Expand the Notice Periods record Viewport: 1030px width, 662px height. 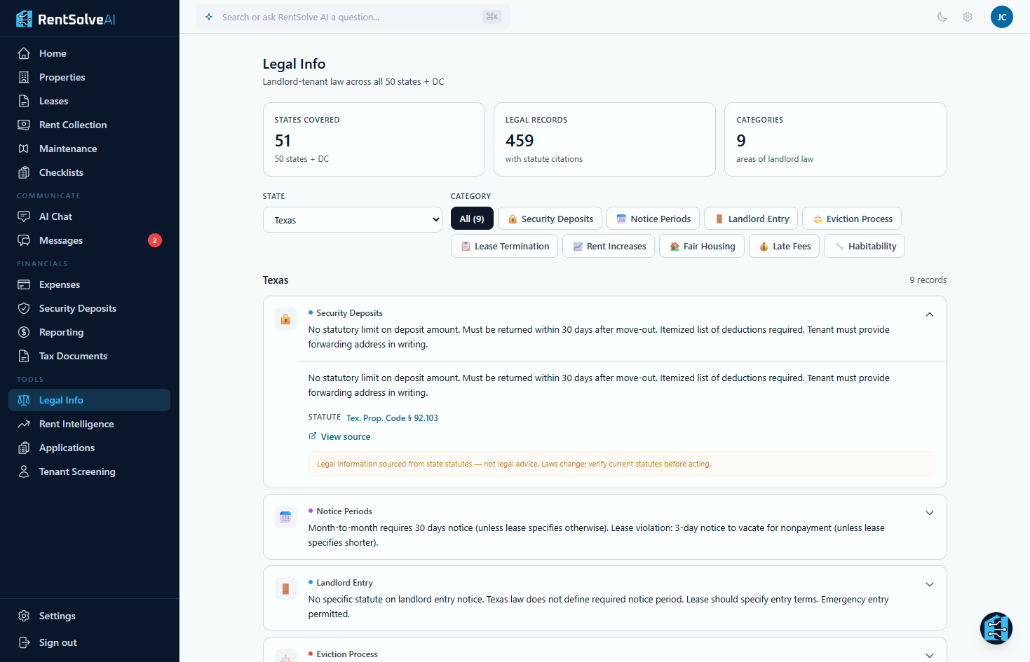pyautogui.click(x=929, y=513)
